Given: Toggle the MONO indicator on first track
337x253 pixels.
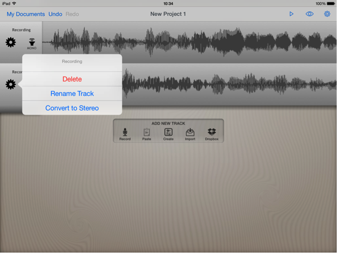Looking at the screenshot, I should coord(32,44).
